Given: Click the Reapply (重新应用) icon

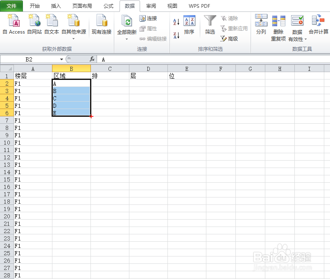Looking at the screenshot, I should [224, 28].
